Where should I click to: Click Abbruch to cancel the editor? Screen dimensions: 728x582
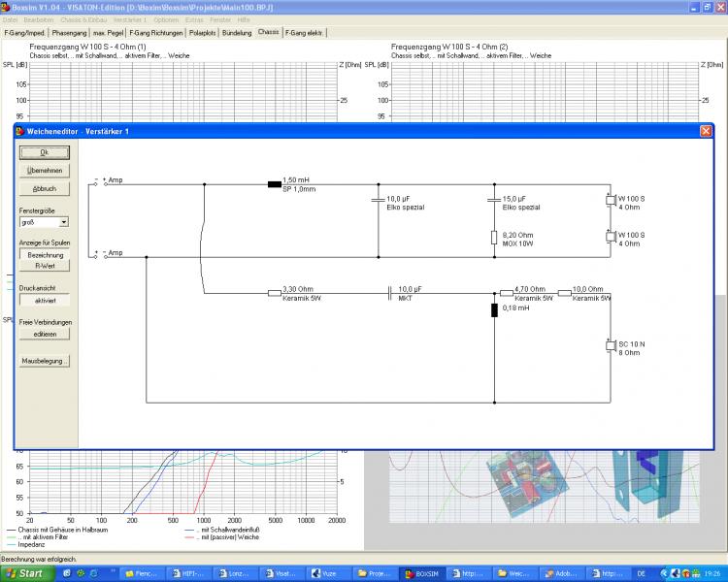pyautogui.click(x=45, y=188)
